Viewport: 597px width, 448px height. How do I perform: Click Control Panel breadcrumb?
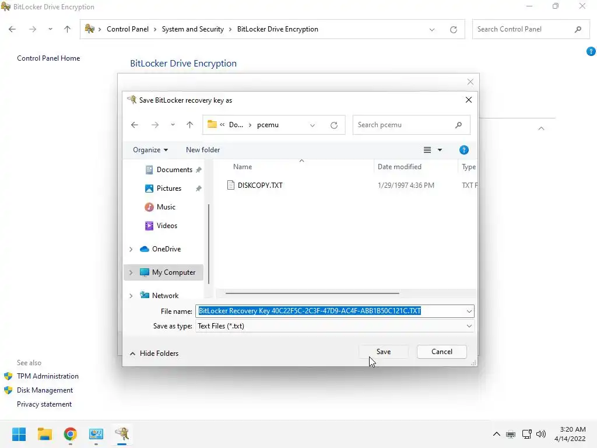(x=128, y=29)
